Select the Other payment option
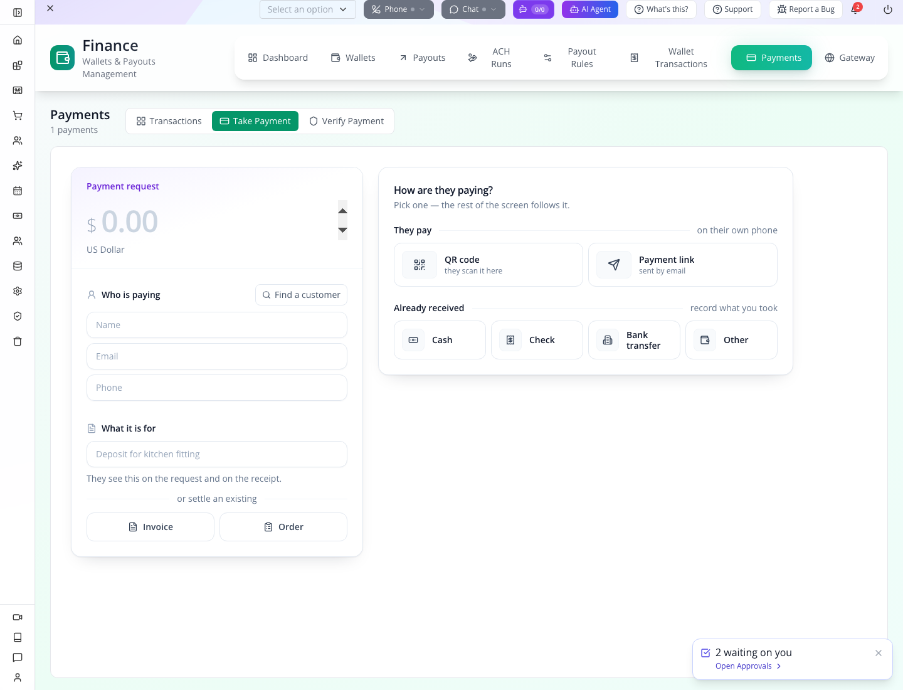 [x=731, y=340]
